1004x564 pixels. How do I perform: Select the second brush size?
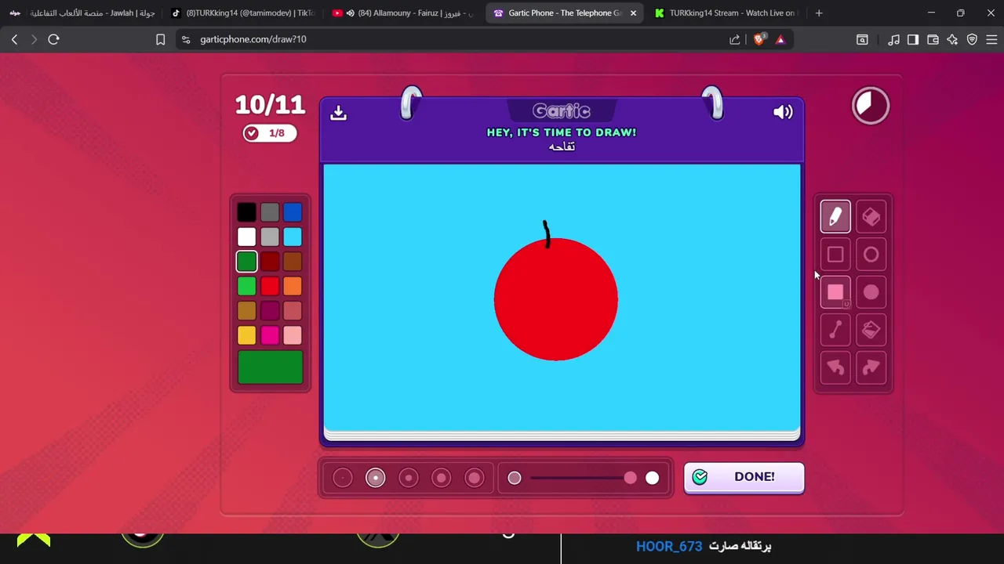pos(376,478)
